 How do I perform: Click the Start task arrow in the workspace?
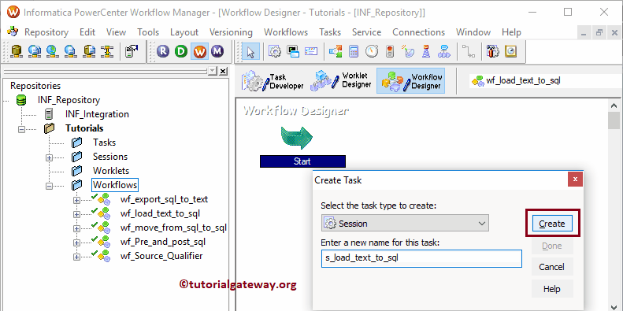click(x=297, y=139)
